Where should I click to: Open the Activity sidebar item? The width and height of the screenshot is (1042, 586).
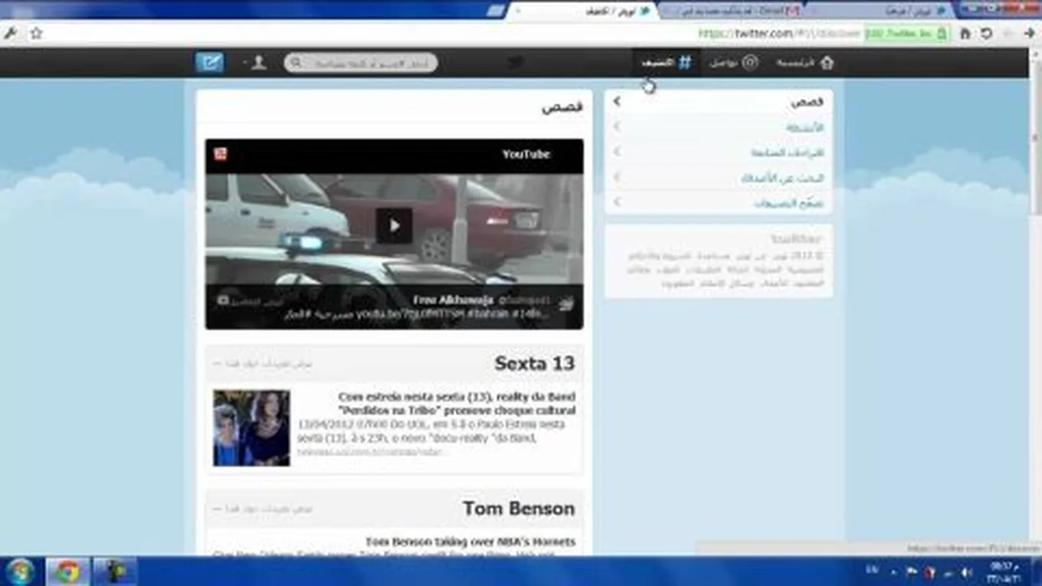(x=804, y=127)
